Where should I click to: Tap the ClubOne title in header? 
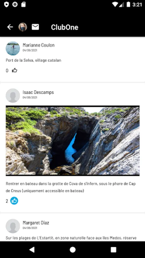coord(64,27)
